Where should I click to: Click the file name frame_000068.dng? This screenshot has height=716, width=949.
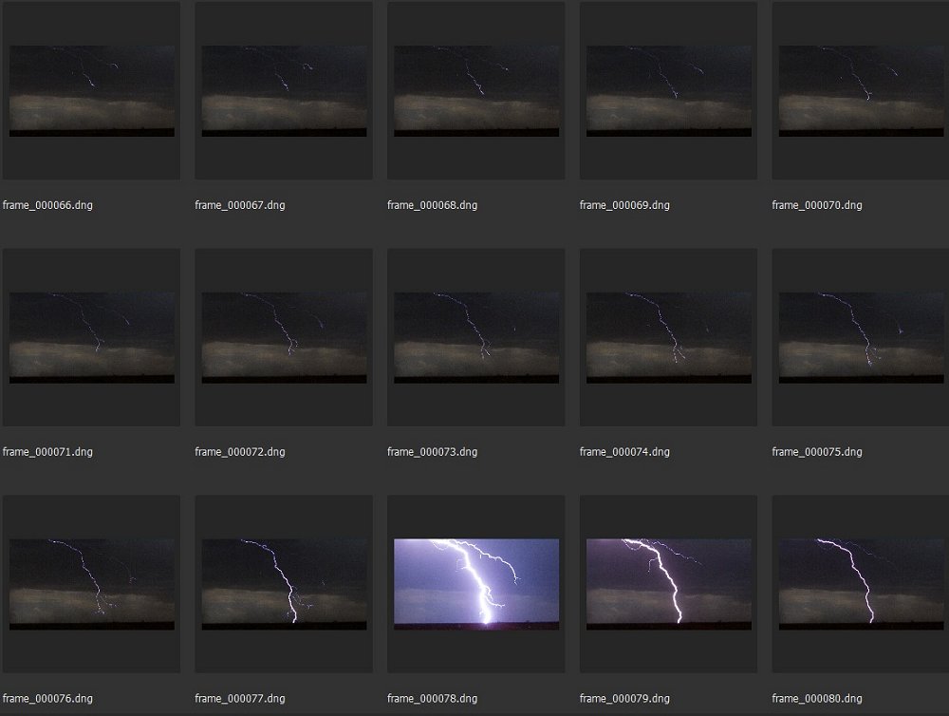pyautogui.click(x=433, y=205)
